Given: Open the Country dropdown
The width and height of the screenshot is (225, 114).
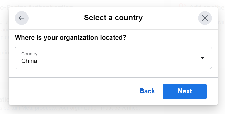Looking at the screenshot, I should coord(113,58).
